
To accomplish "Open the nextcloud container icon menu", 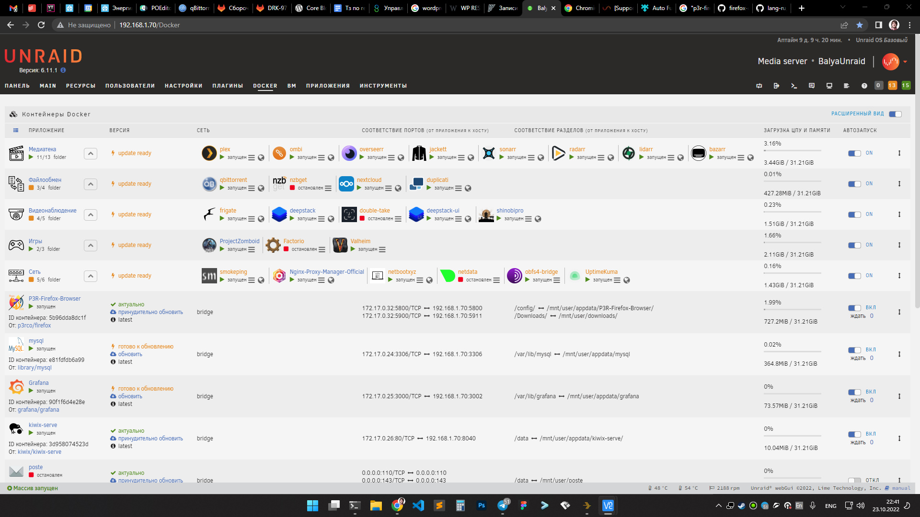I will point(346,184).
